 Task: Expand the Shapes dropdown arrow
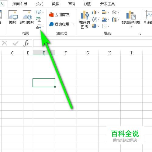[x=43, y=12]
